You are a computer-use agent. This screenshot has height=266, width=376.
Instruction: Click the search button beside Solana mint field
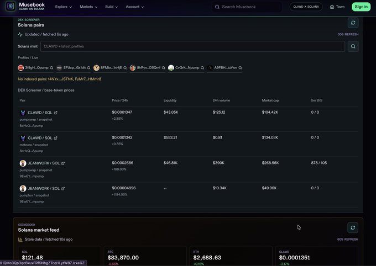[353, 46]
